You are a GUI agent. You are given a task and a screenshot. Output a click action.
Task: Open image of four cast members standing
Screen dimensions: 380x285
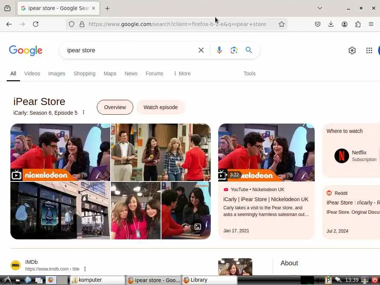pyautogui.click(x=161, y=152)
